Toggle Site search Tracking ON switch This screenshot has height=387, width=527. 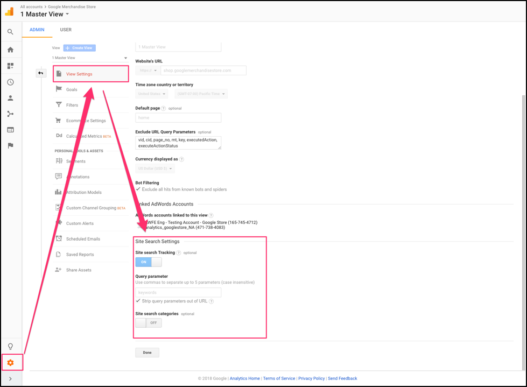pyautogui.click(x=149, y=262)
